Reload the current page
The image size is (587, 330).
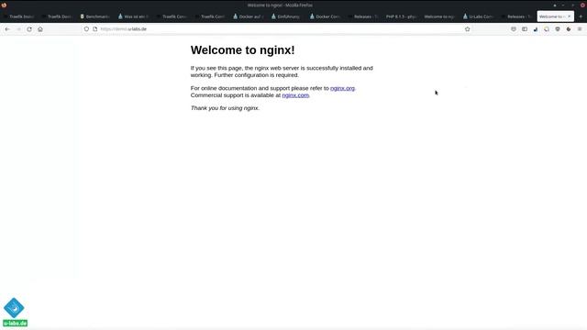(x=29, y=29)
